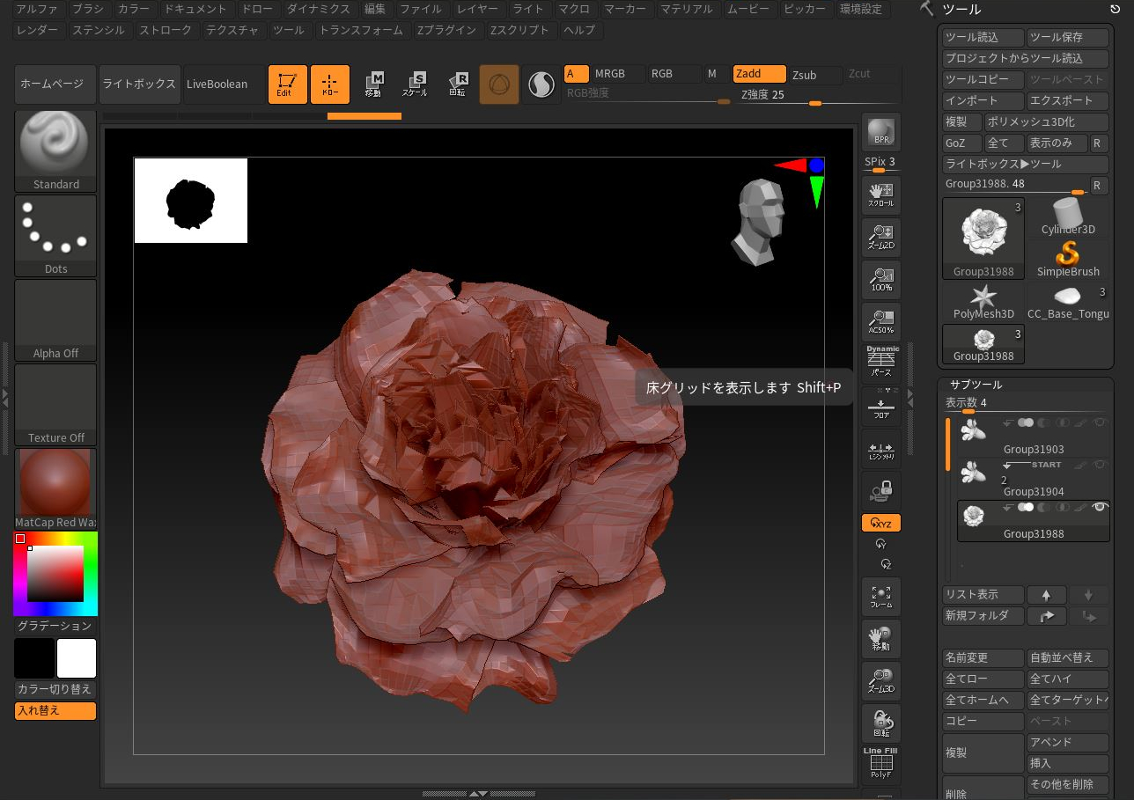1134x800 pixels.
Task: Expand bottom tray with the divider arrows
Action: pos(478,794)
